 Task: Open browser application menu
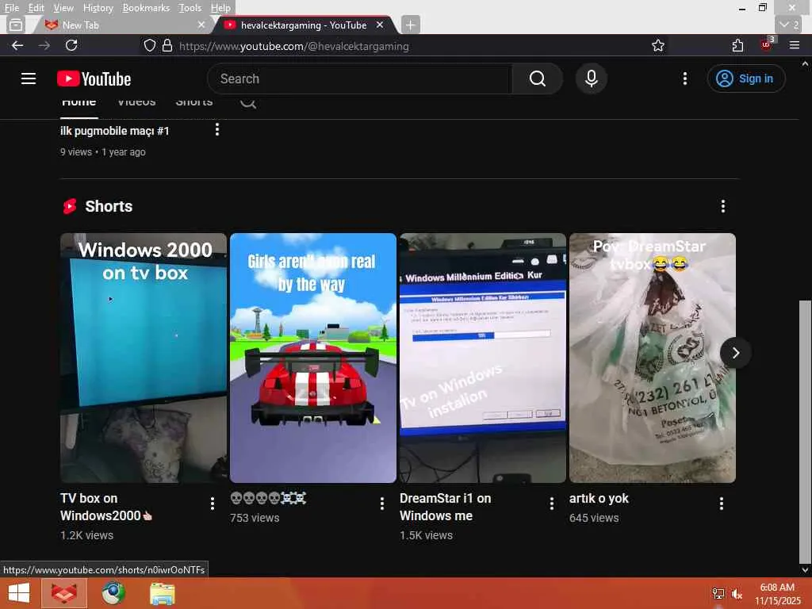pyautogui.click(x=795, y=45)
